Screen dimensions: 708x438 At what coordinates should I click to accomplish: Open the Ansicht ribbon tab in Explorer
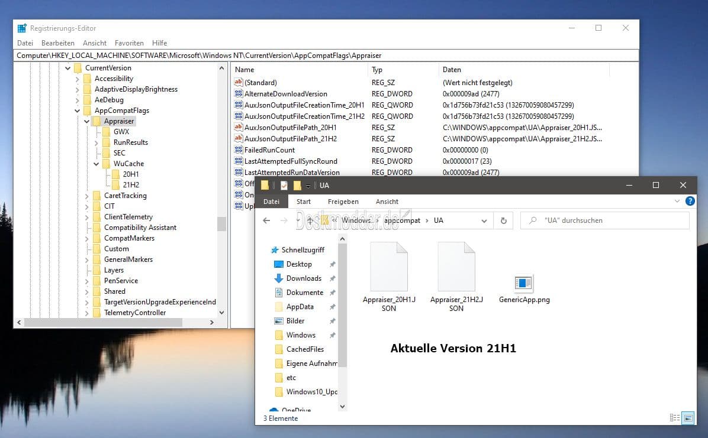click(387, 202)
